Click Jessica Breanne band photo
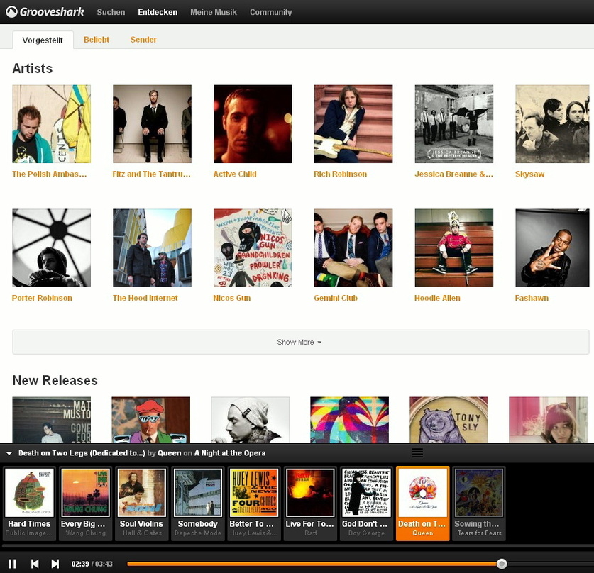Viewport: 594px width, 573px height. coord(454,124)
